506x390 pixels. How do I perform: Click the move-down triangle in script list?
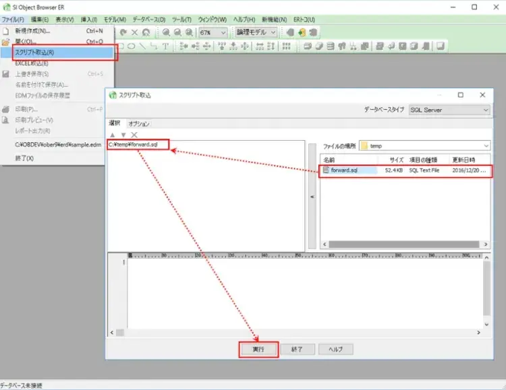coord(123,135)
